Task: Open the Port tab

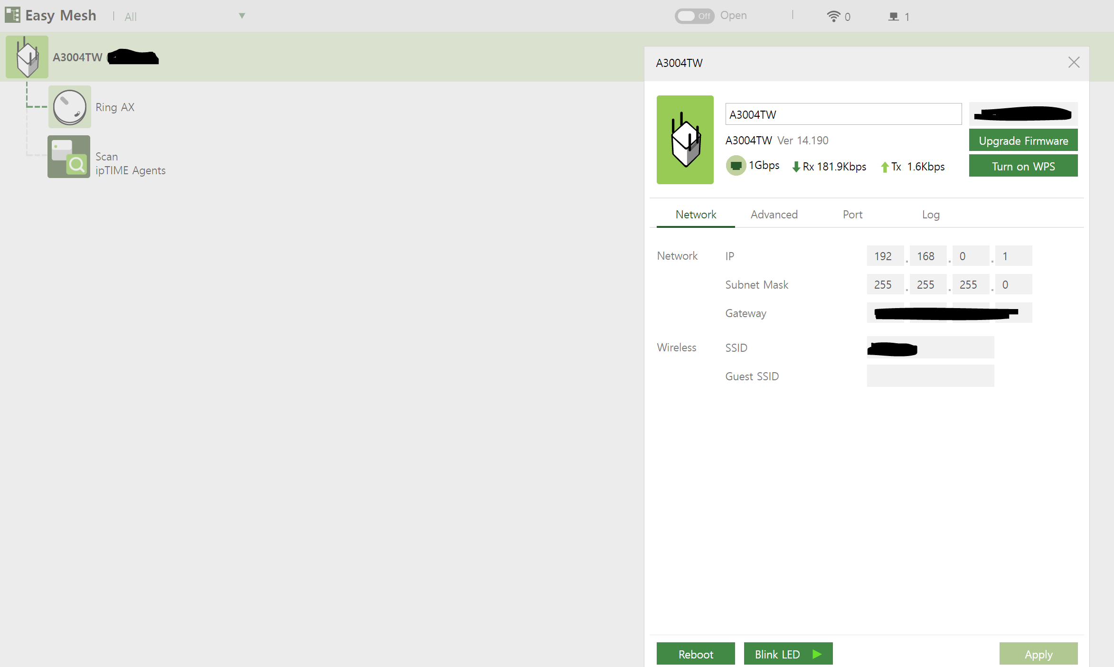Action: click(x=852, y=215)
